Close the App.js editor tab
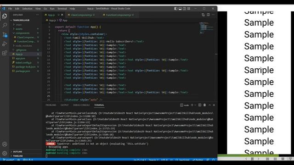 click(62, 15)
